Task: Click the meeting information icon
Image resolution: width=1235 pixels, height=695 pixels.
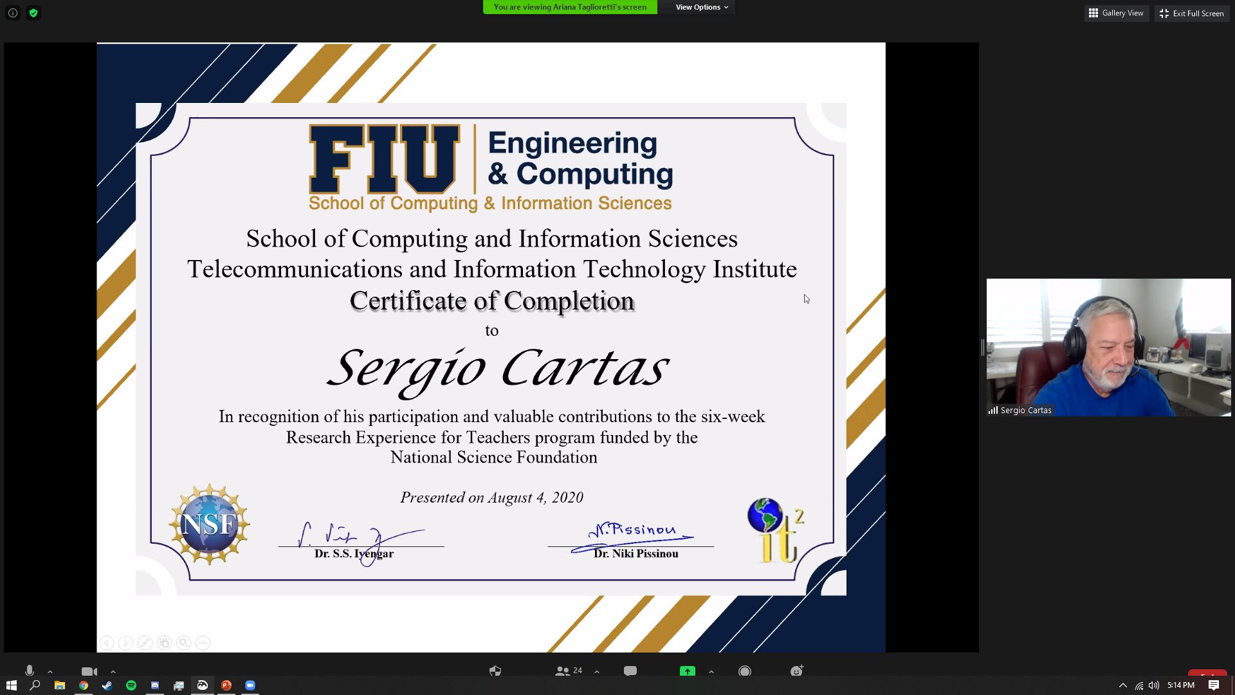Action: click(x=13, y=13)
